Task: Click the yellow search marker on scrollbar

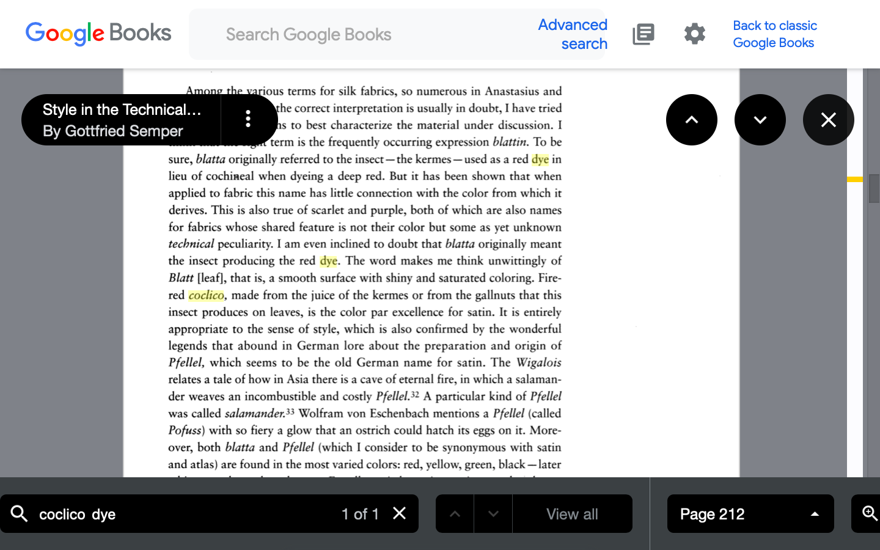Action: [x=854, y=179]
